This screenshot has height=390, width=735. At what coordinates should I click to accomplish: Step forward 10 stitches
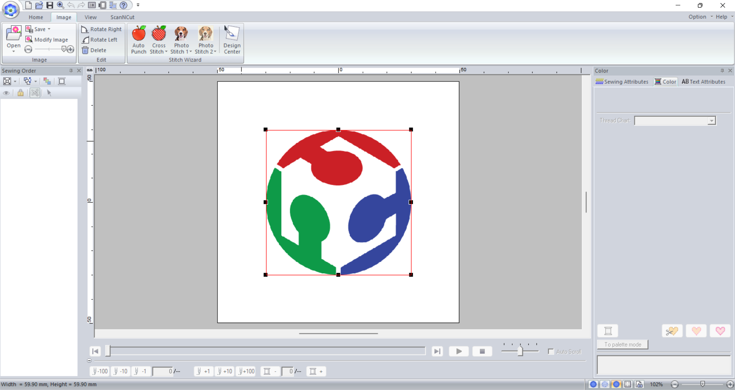pyautogui.click(x=225, y=371)
